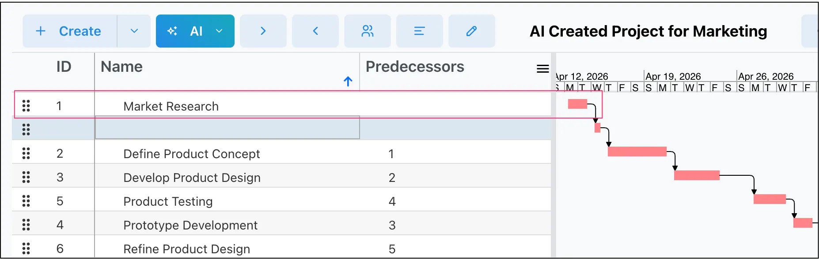Select the Market Research Gantt bar
Screen dimensions: 819x259
577,104
